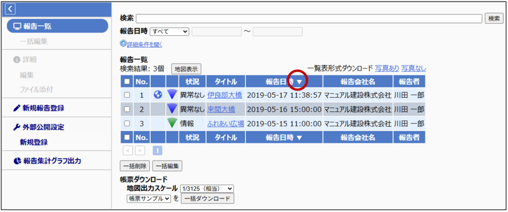Click 検索結果: 3個 text
508x212 pixels.
point(142,69)
